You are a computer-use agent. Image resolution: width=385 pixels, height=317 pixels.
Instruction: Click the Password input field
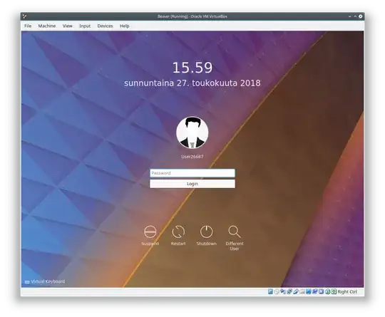[x=192, y=173]
